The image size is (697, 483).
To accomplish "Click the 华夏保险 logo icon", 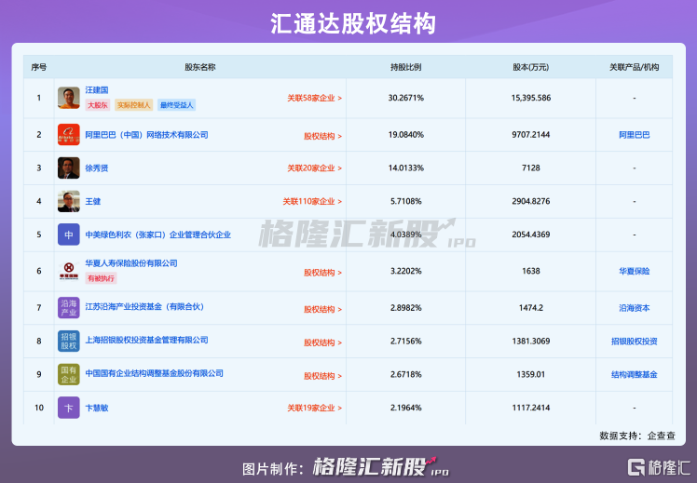I will click(68, 271).
